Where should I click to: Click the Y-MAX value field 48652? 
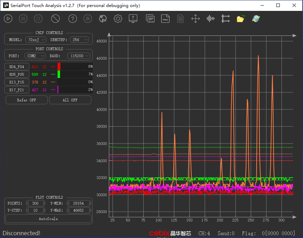79,210
